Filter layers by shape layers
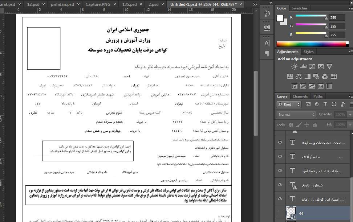The height and width of the screenshot is (222, 353). click(334, 104)
